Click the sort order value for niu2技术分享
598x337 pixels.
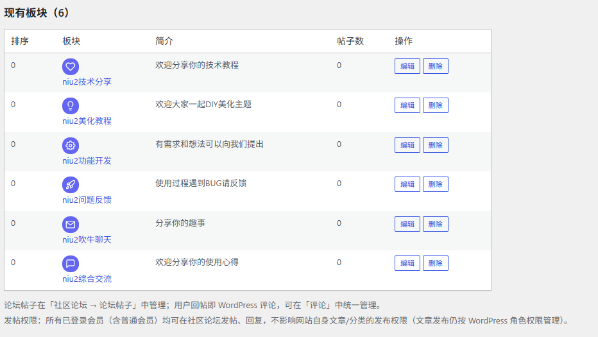(13, 65)
